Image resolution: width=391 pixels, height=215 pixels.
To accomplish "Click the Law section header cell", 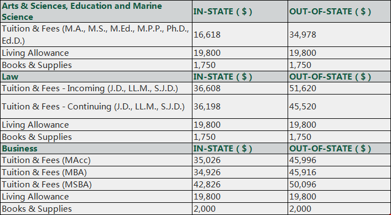I will (x=96, y=76).
